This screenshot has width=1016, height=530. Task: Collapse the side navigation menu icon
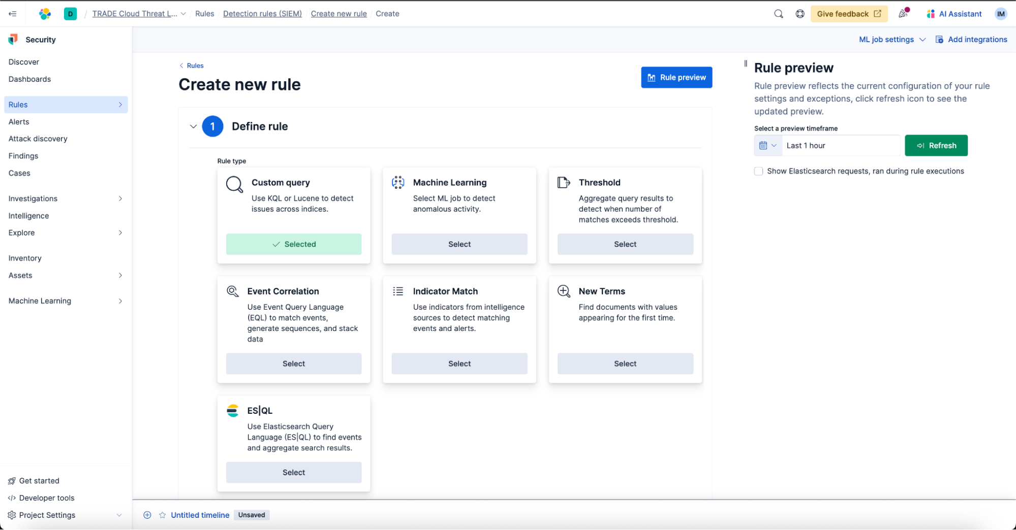tap(13, 14)
